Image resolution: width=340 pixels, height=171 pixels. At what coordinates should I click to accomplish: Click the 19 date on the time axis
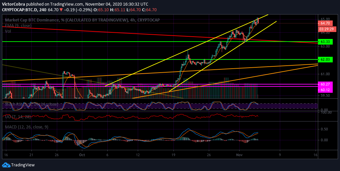click(173, 155)
